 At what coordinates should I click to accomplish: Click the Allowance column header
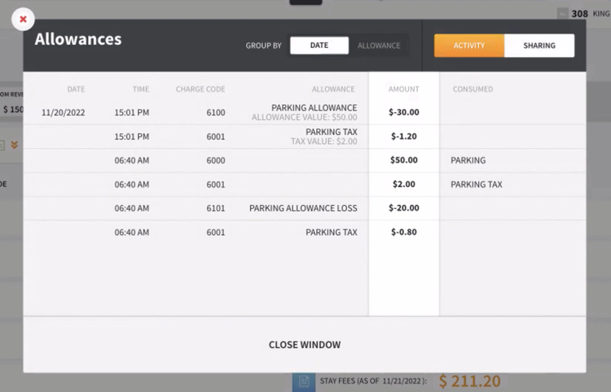coord(333,89)
